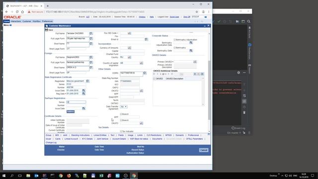Open Window menu link in header
This screenshot has height=179, width=318.
click(142, 17)
